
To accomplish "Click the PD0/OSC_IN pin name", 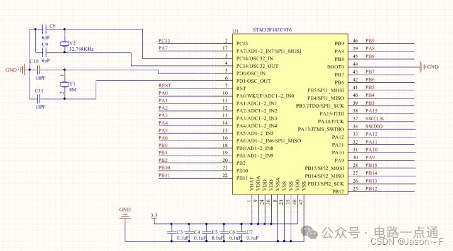I will (251, 73).
